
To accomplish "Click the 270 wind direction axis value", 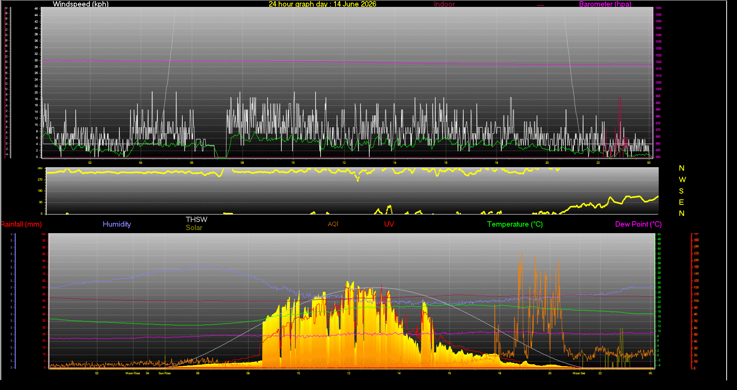I will [40, 179].
